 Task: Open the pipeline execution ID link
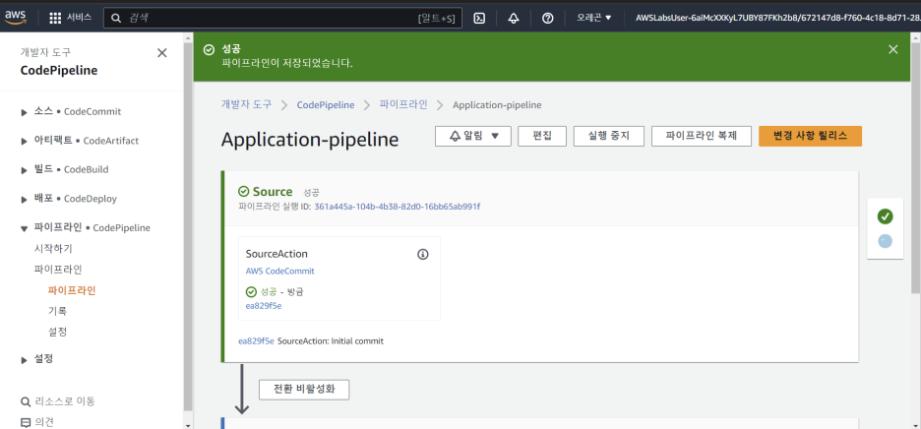398,207
